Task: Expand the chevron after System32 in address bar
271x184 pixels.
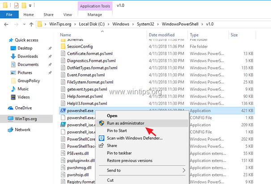Action: [x=158, y=24]
